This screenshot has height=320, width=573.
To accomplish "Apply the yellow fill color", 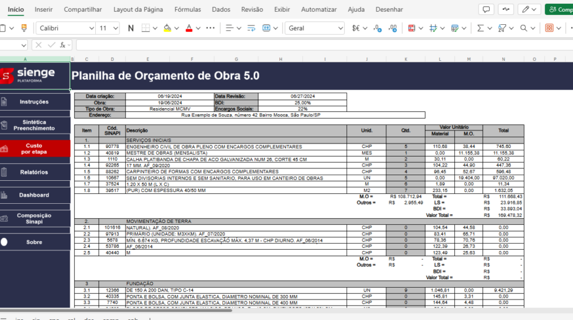I will coord(167,28).
